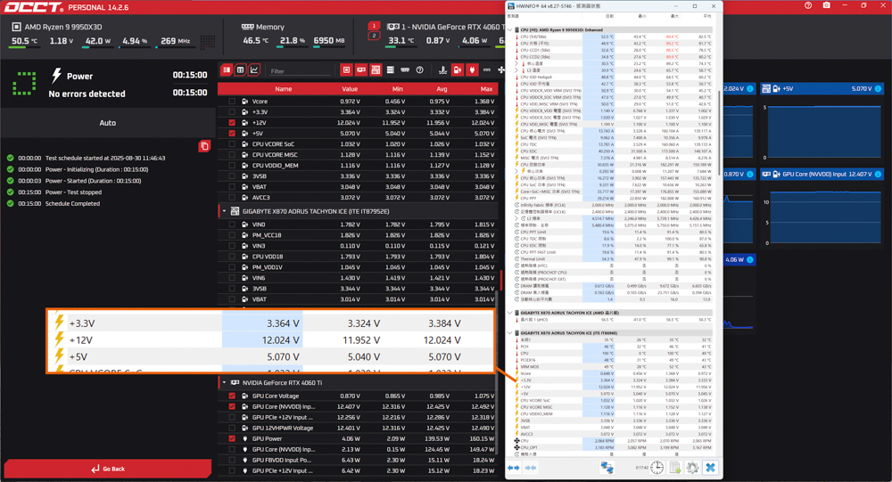This screenshot has width=892, height=482.
Task: Select Vcore row in HWiNFO list
Action: tap(614, 373)
